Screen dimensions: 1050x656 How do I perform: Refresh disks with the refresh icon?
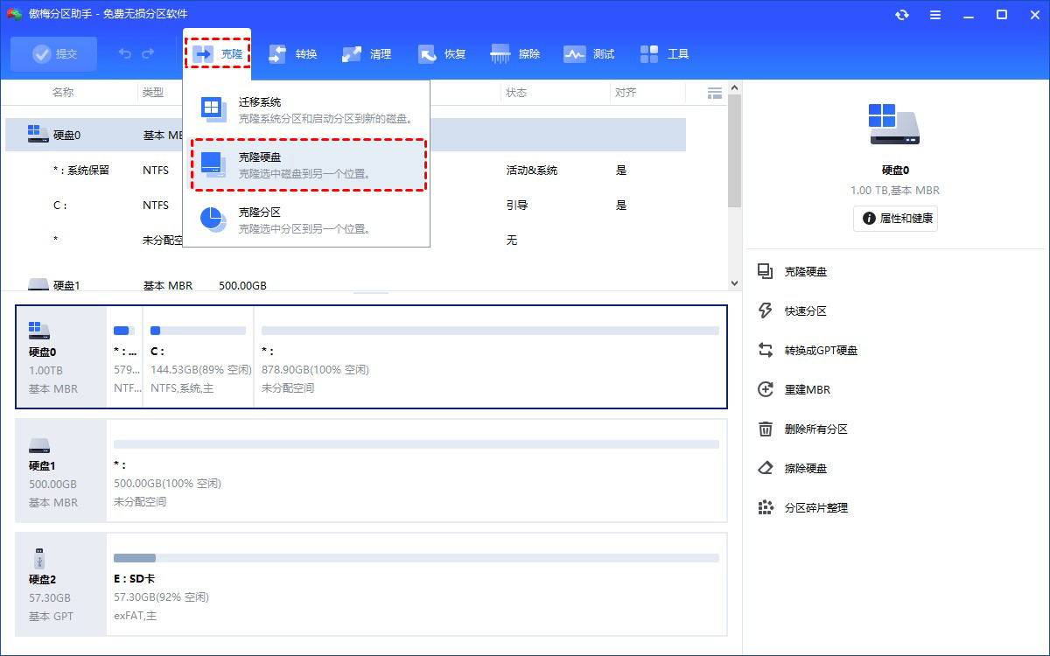point(901,14)
